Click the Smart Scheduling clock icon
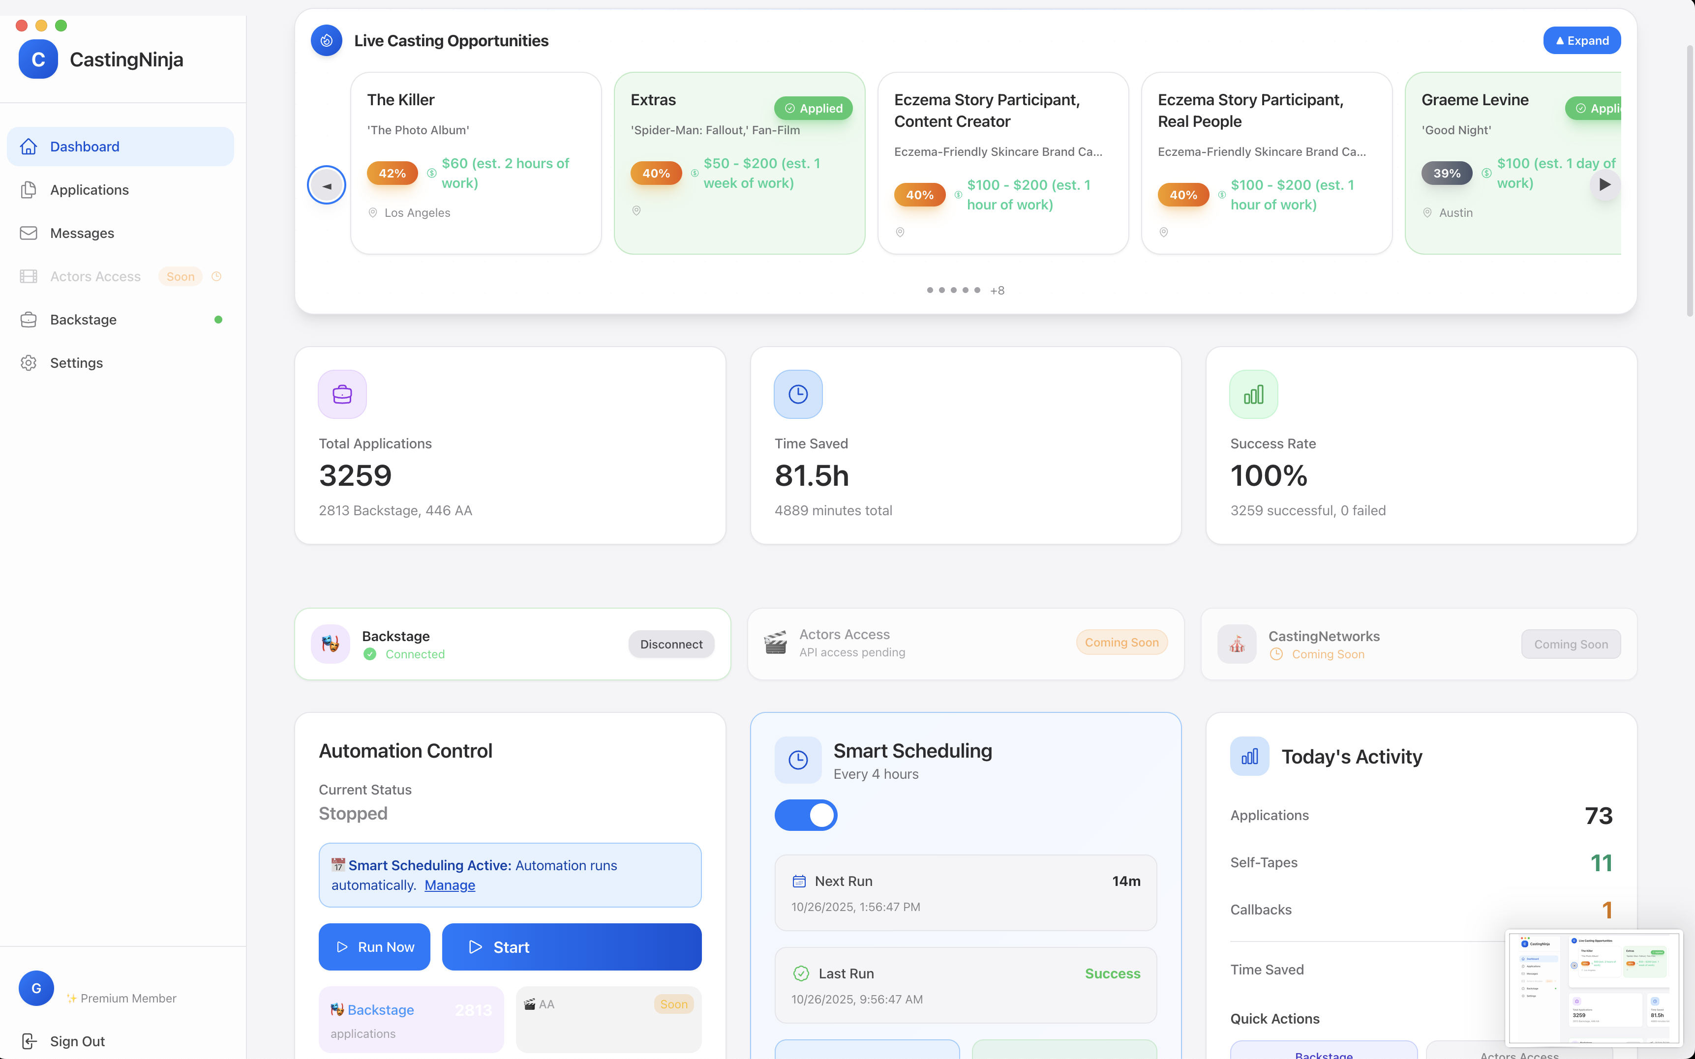This screenshot has width=1695, height=1059. [x=797, y=760]
